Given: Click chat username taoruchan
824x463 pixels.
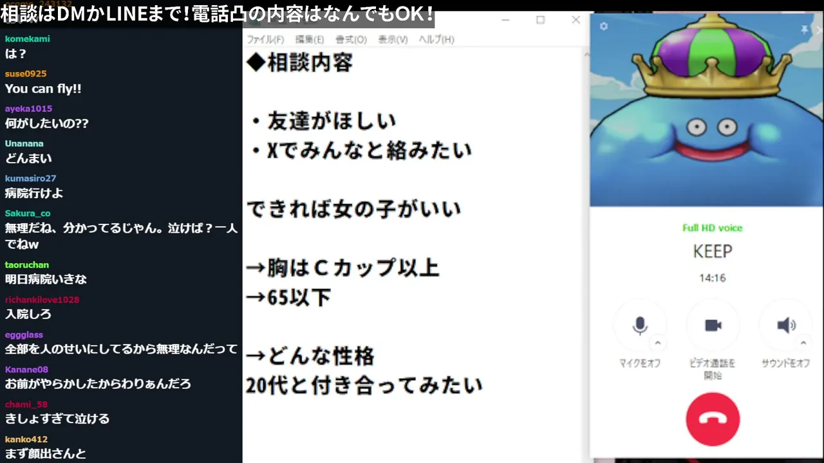Looking at the screenshot, I should 27,264.
